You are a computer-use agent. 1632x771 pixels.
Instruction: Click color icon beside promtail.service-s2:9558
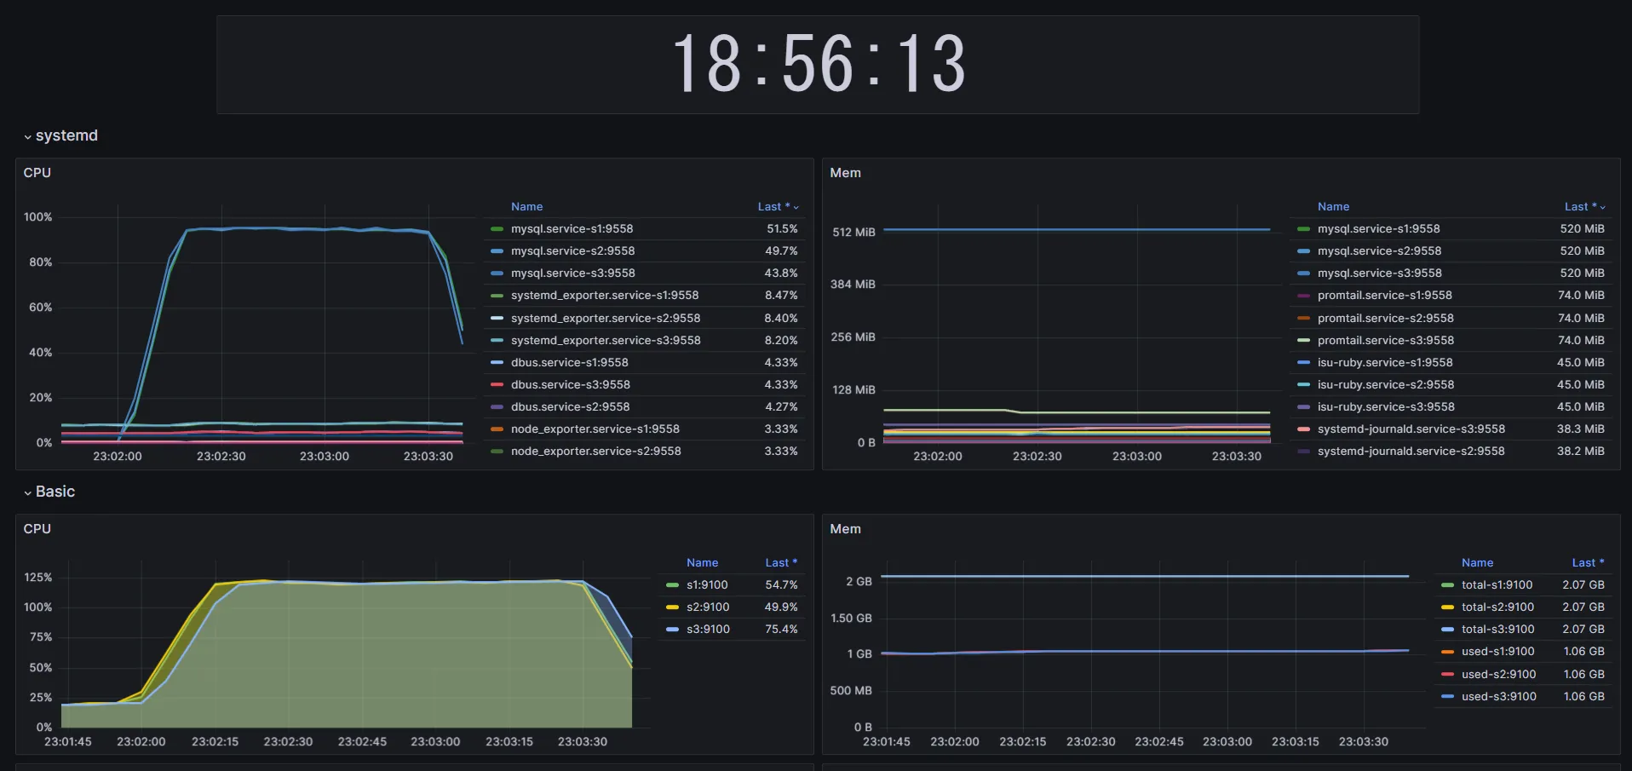pos(1303,319)
